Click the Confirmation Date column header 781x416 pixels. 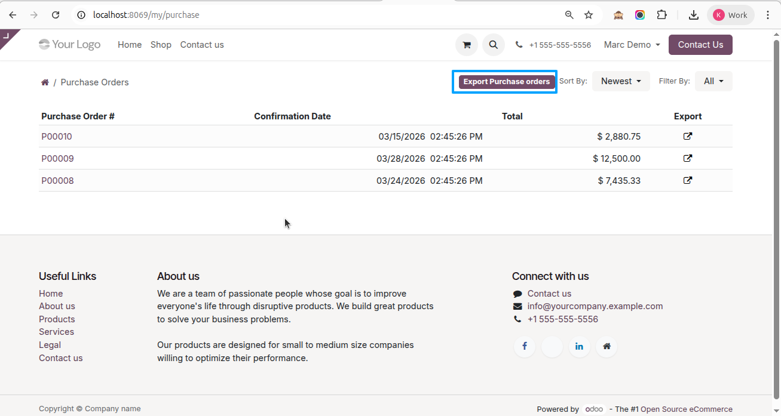pos(292,116)
